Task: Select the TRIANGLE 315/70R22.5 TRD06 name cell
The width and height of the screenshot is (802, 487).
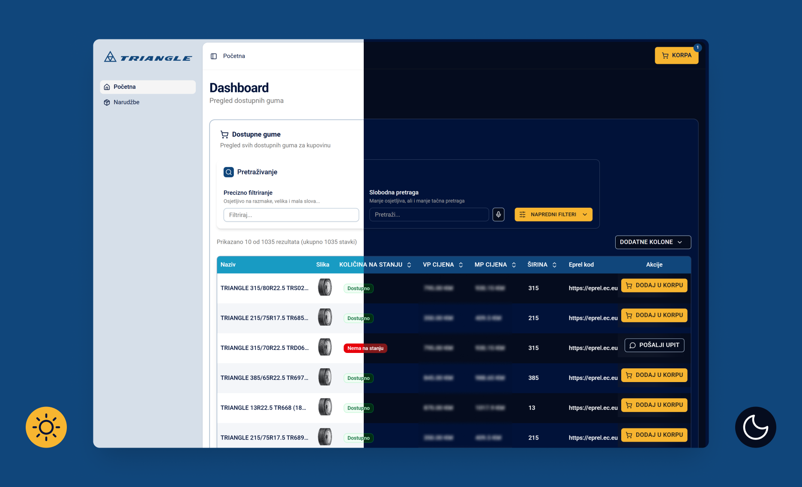Action: (264, 348)
